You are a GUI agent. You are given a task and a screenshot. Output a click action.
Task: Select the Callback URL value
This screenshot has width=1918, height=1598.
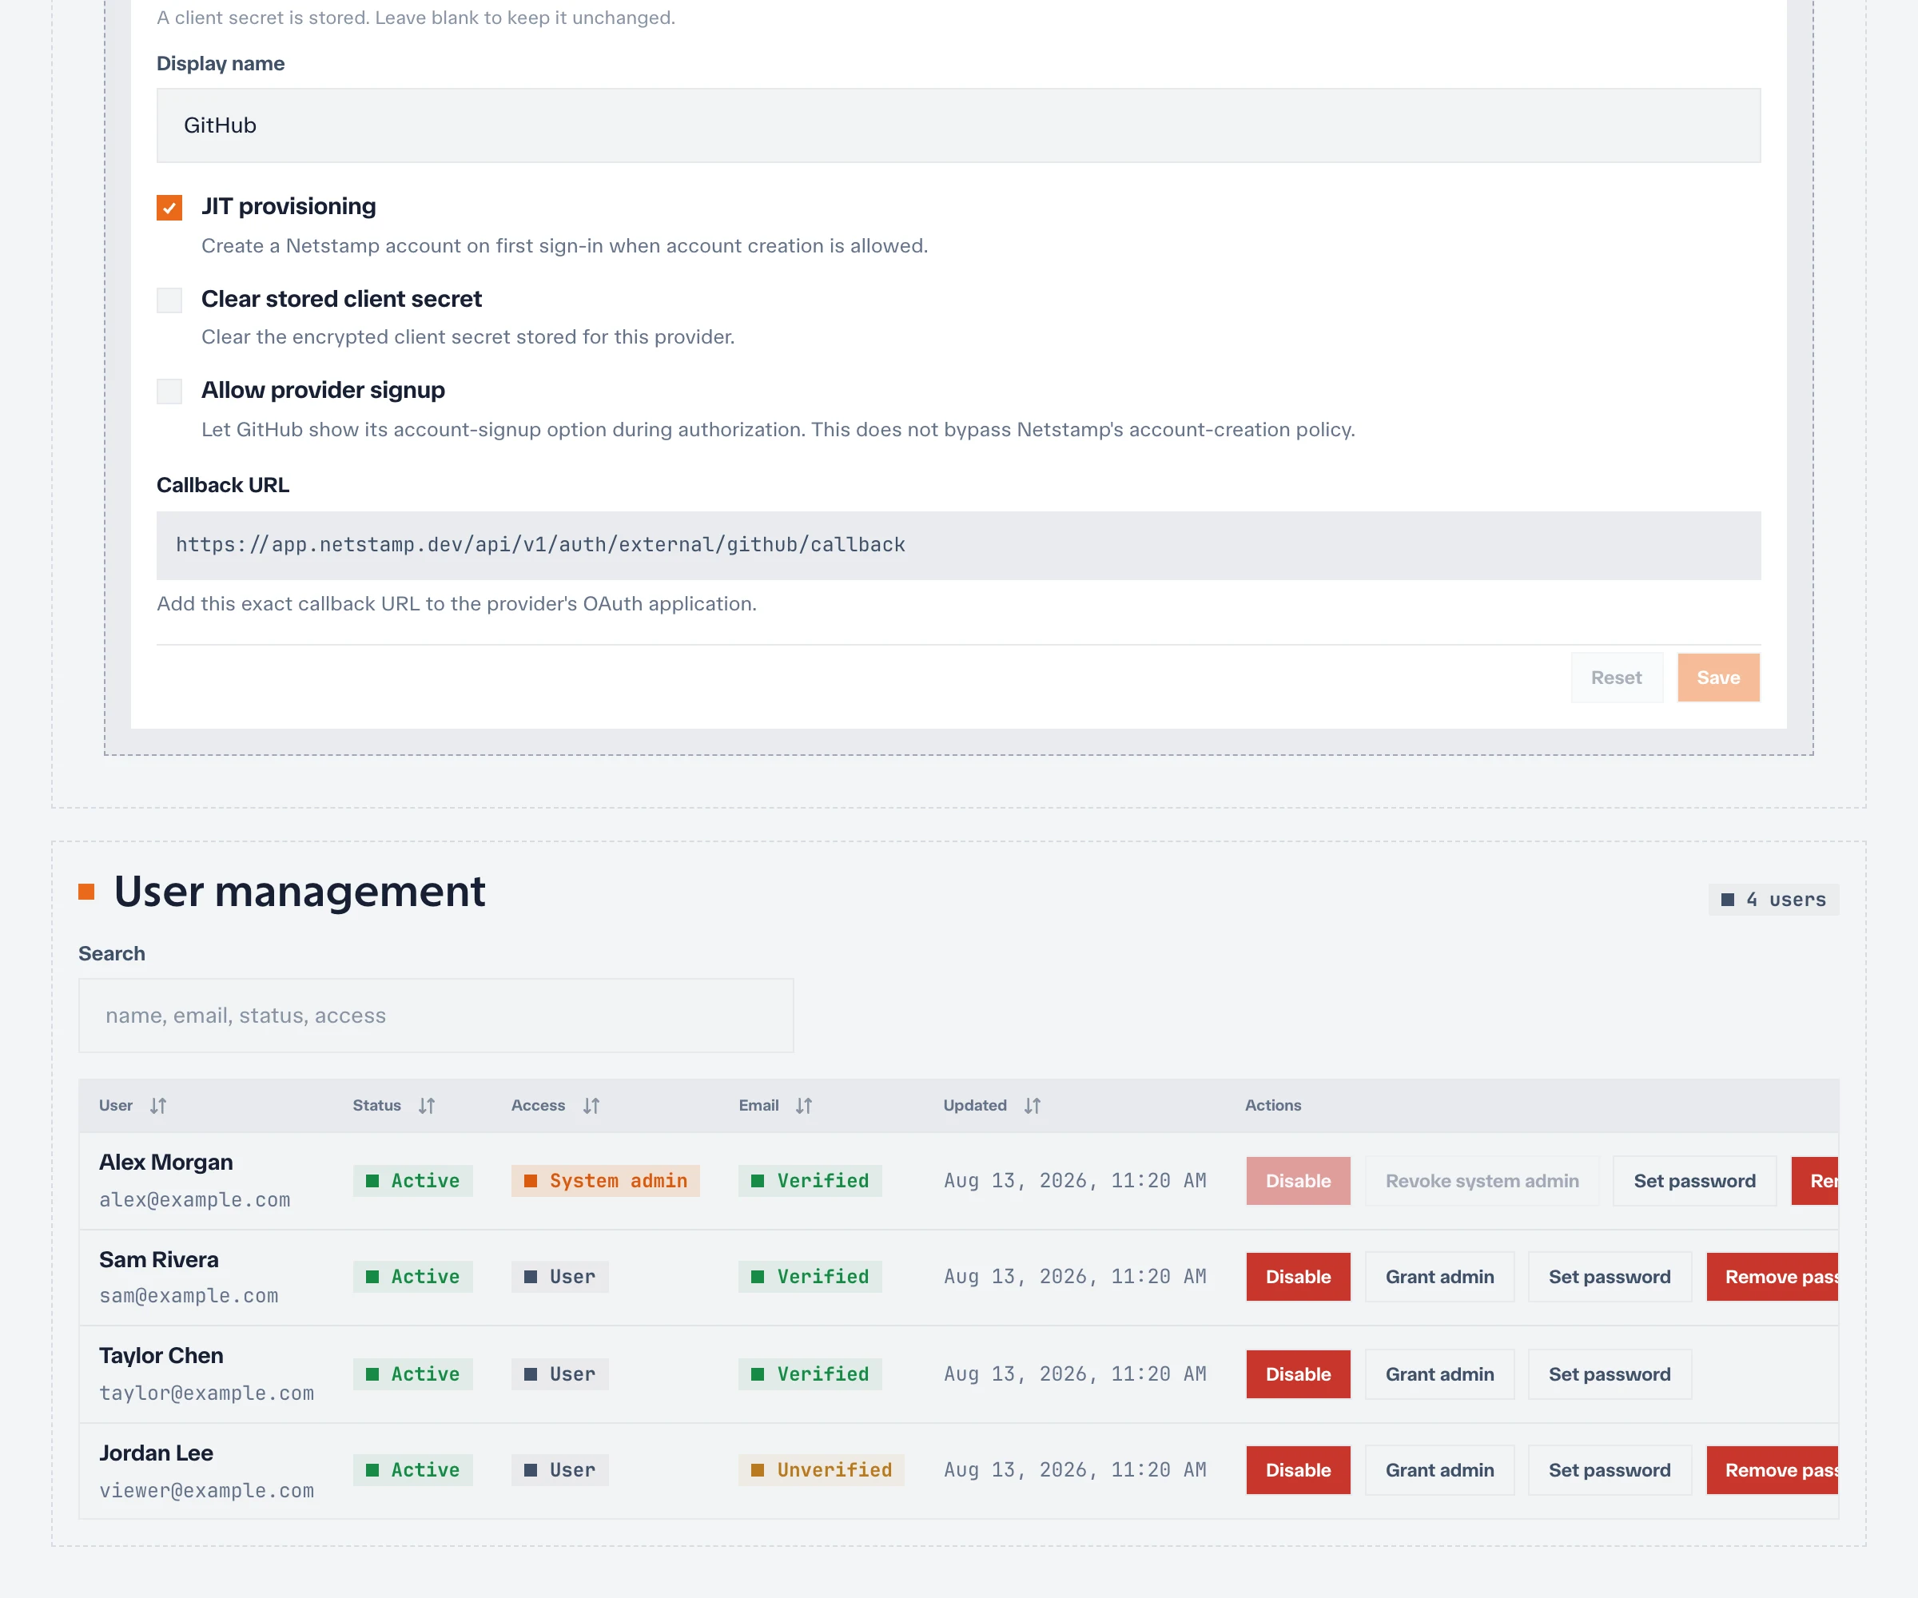coord(958,545)
